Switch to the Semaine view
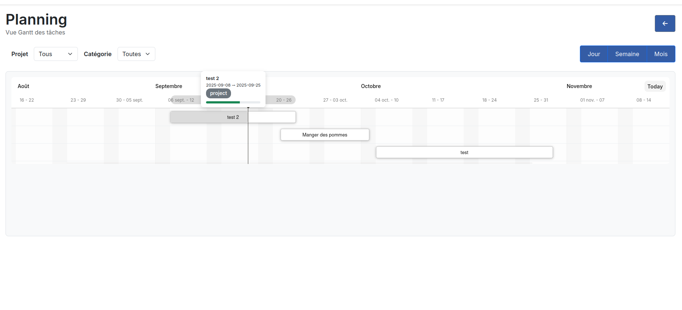The image size is (682, 310). point(627,54)
